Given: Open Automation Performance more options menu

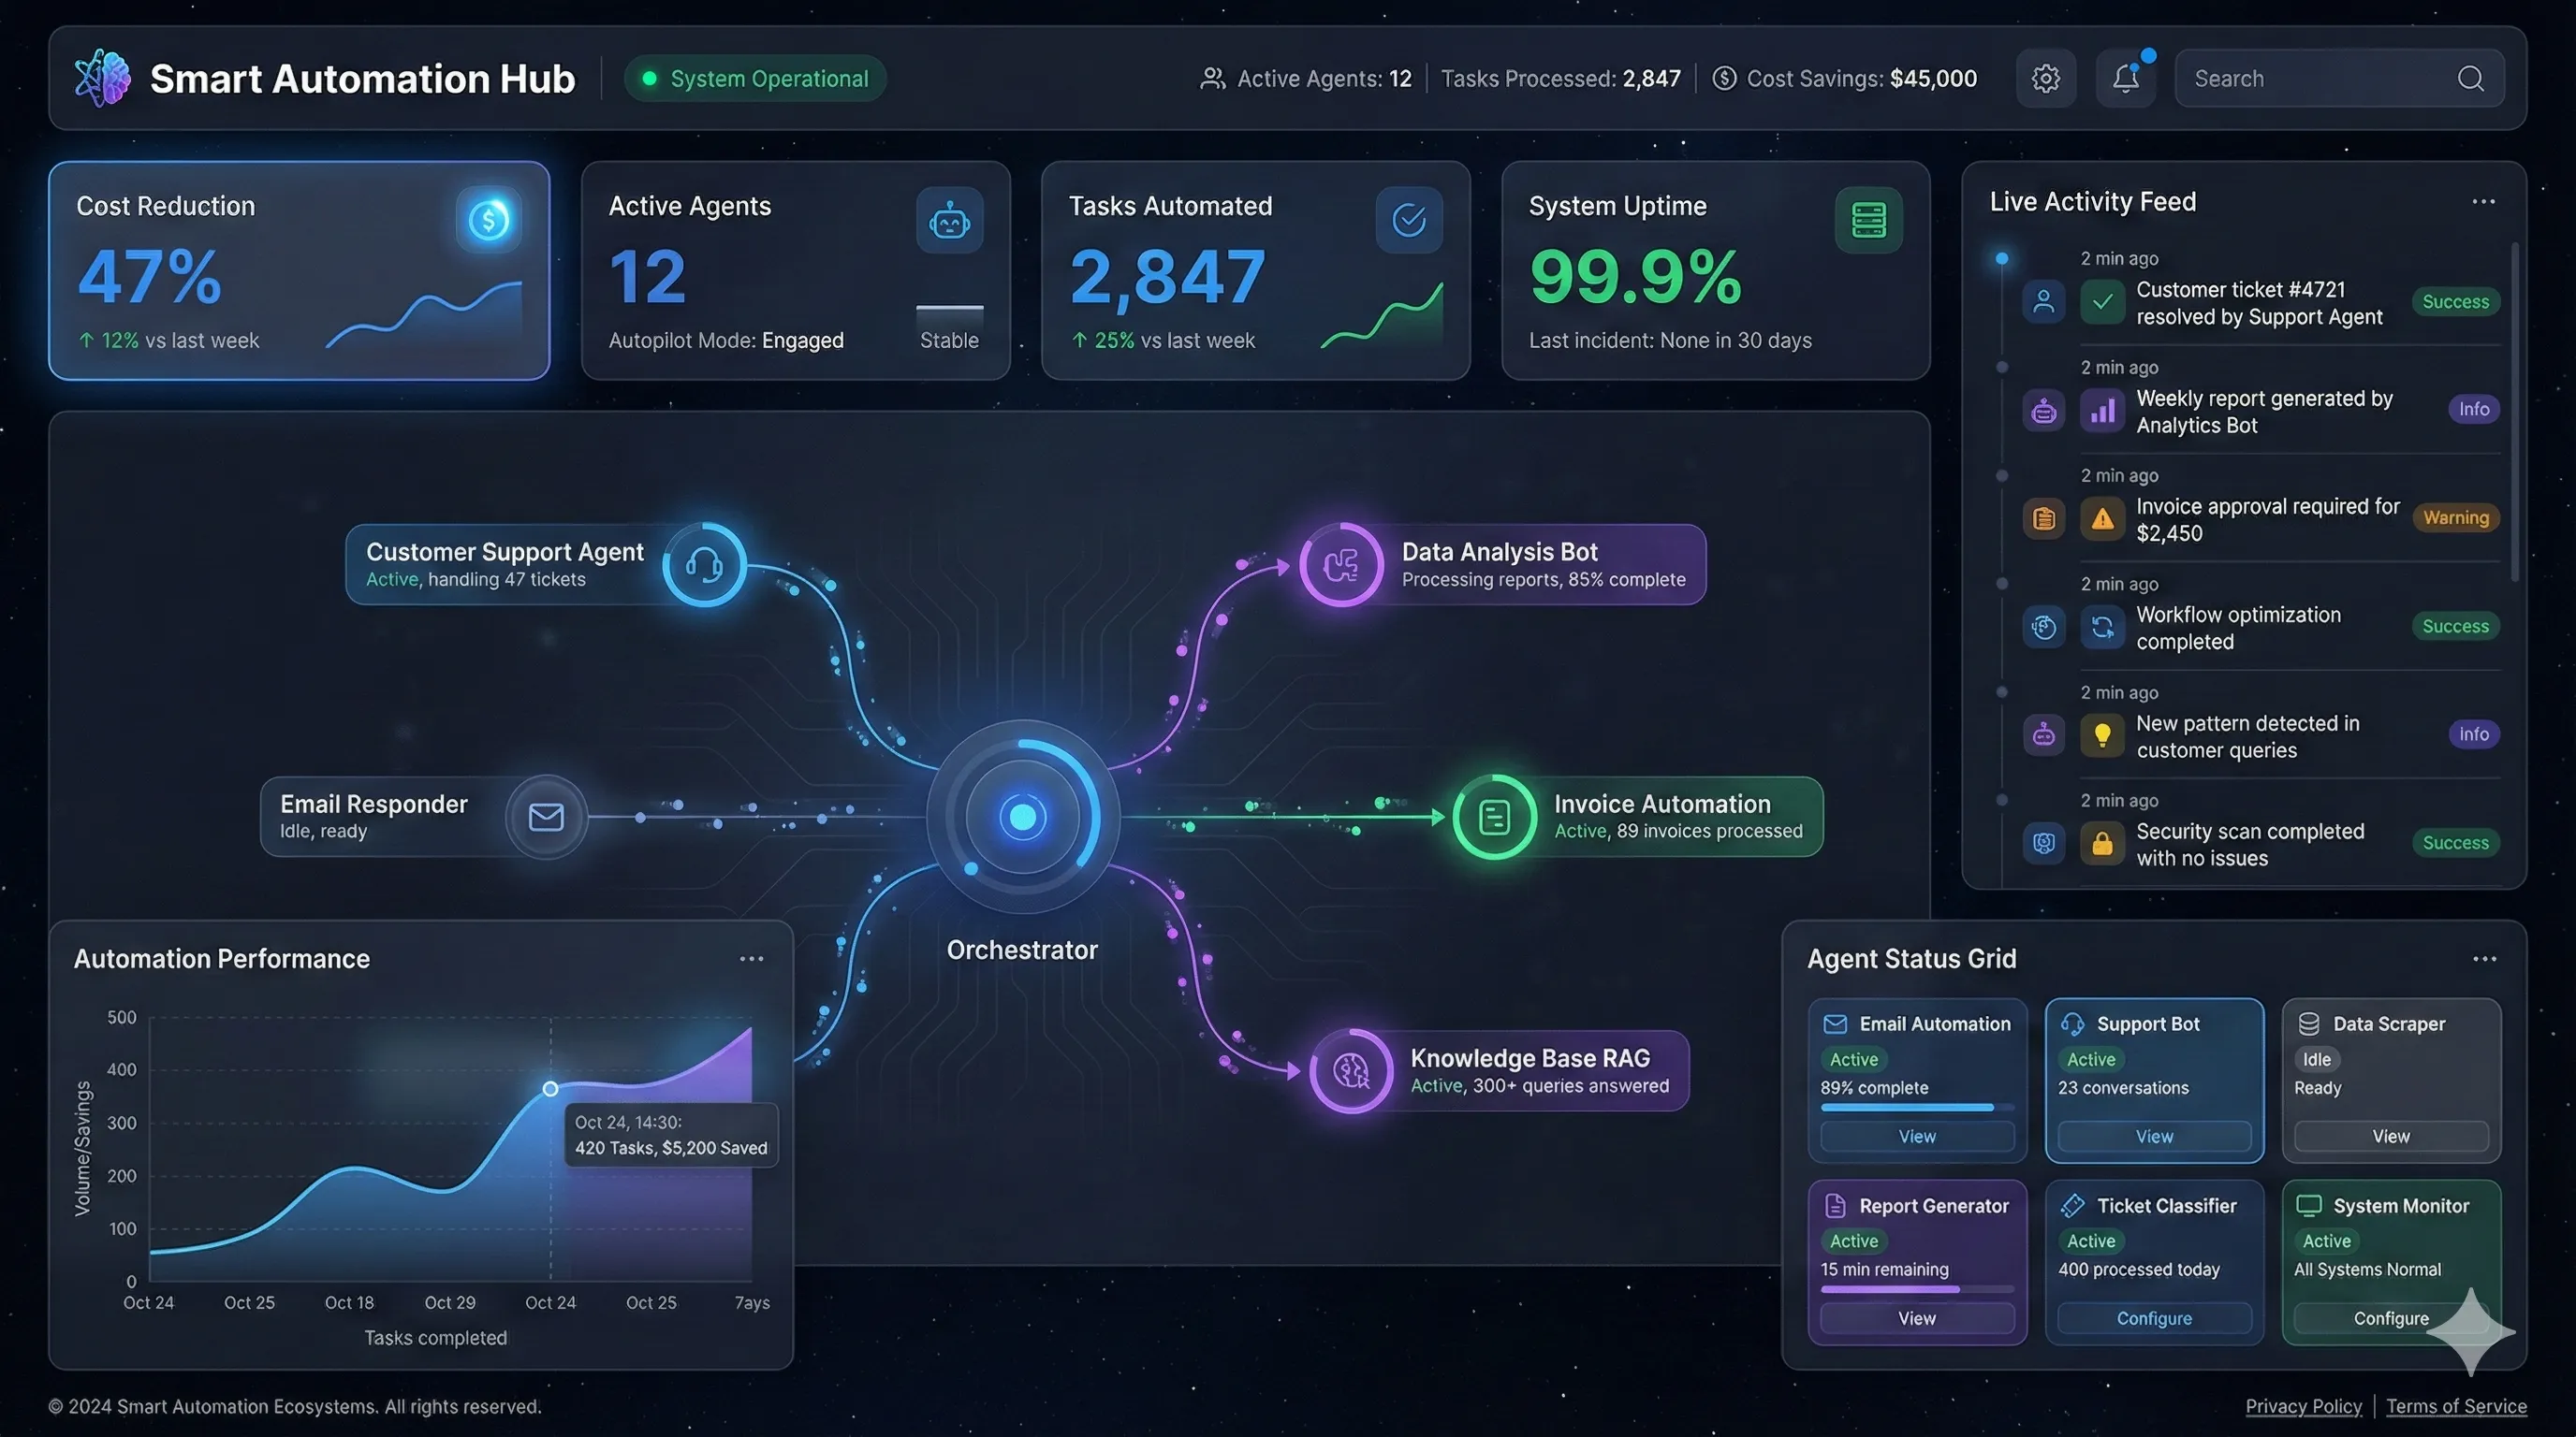Looking at the screenshot, I should tap(751, 958).
